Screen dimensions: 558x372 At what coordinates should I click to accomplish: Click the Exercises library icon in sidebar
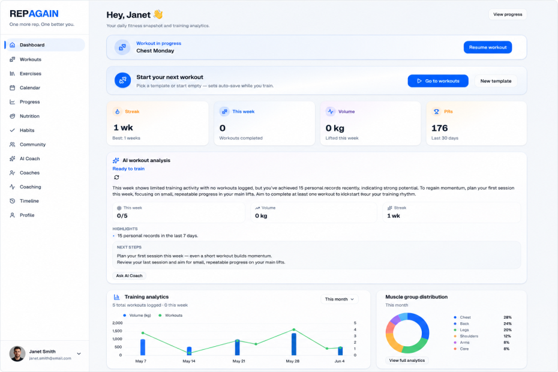click(x=13, y=74)
